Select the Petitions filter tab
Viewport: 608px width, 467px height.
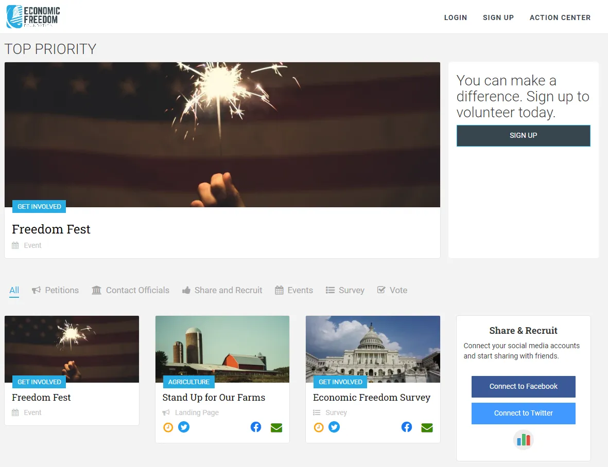(56, 290)
